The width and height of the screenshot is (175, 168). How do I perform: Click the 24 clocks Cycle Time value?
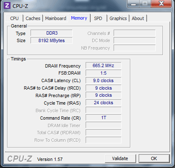103,103
